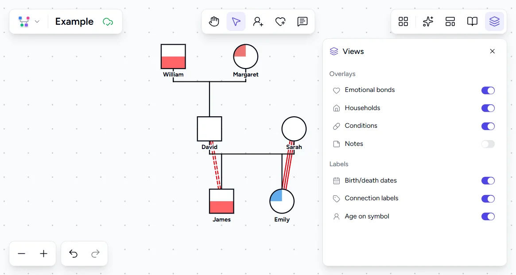This screenshot has width=516, height=275.
Task: Click the add person tool
Action: coord(258,22)
